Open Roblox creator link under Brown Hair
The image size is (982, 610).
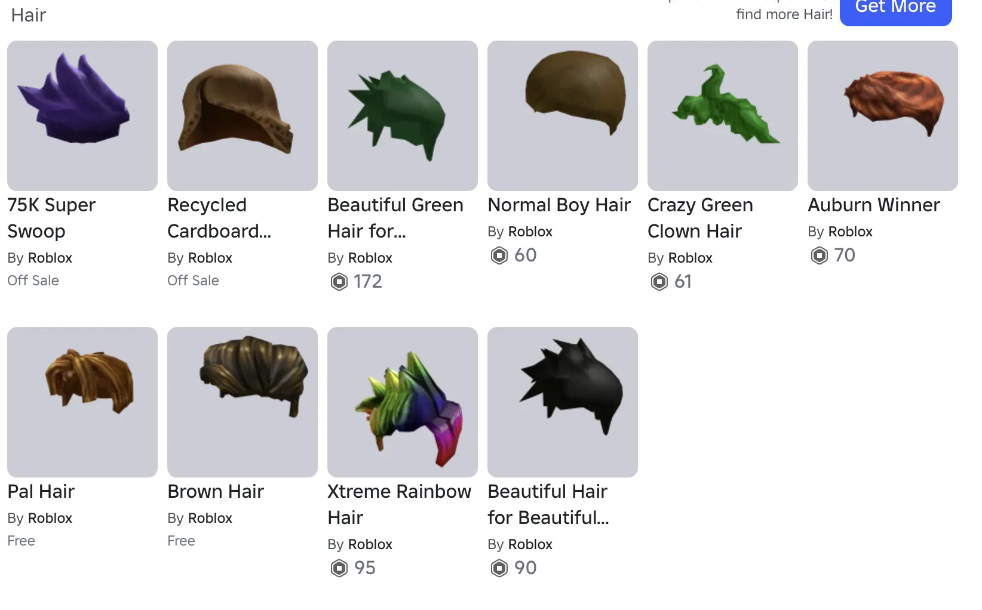pyautogui.click(x=210, y=518)
